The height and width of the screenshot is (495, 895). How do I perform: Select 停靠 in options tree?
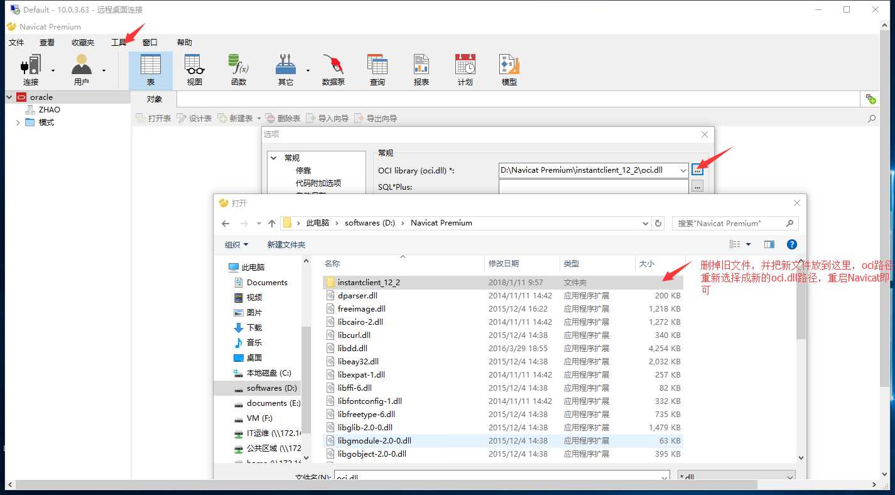(x=303, y=170)
